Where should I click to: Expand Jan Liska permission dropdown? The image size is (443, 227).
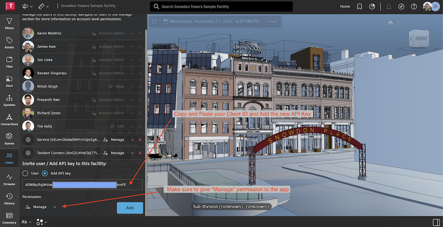click(x=132, y=60)
